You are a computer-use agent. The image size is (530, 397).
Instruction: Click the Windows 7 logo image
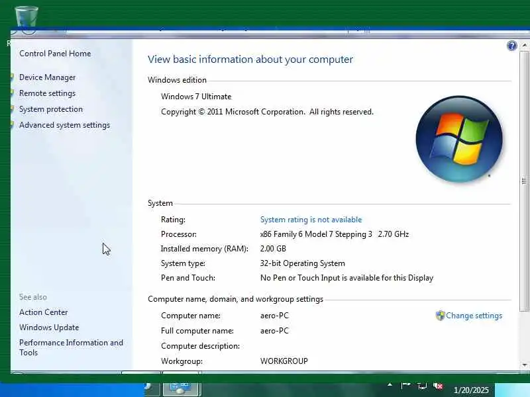pos(459,139)
